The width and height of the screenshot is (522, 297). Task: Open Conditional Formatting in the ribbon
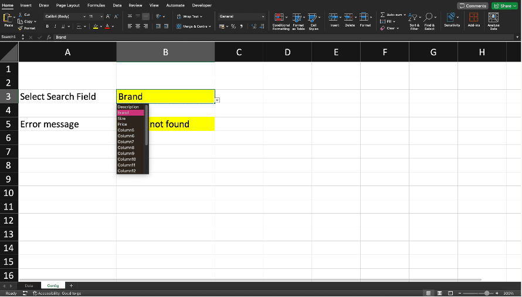(x=280, y=21)
